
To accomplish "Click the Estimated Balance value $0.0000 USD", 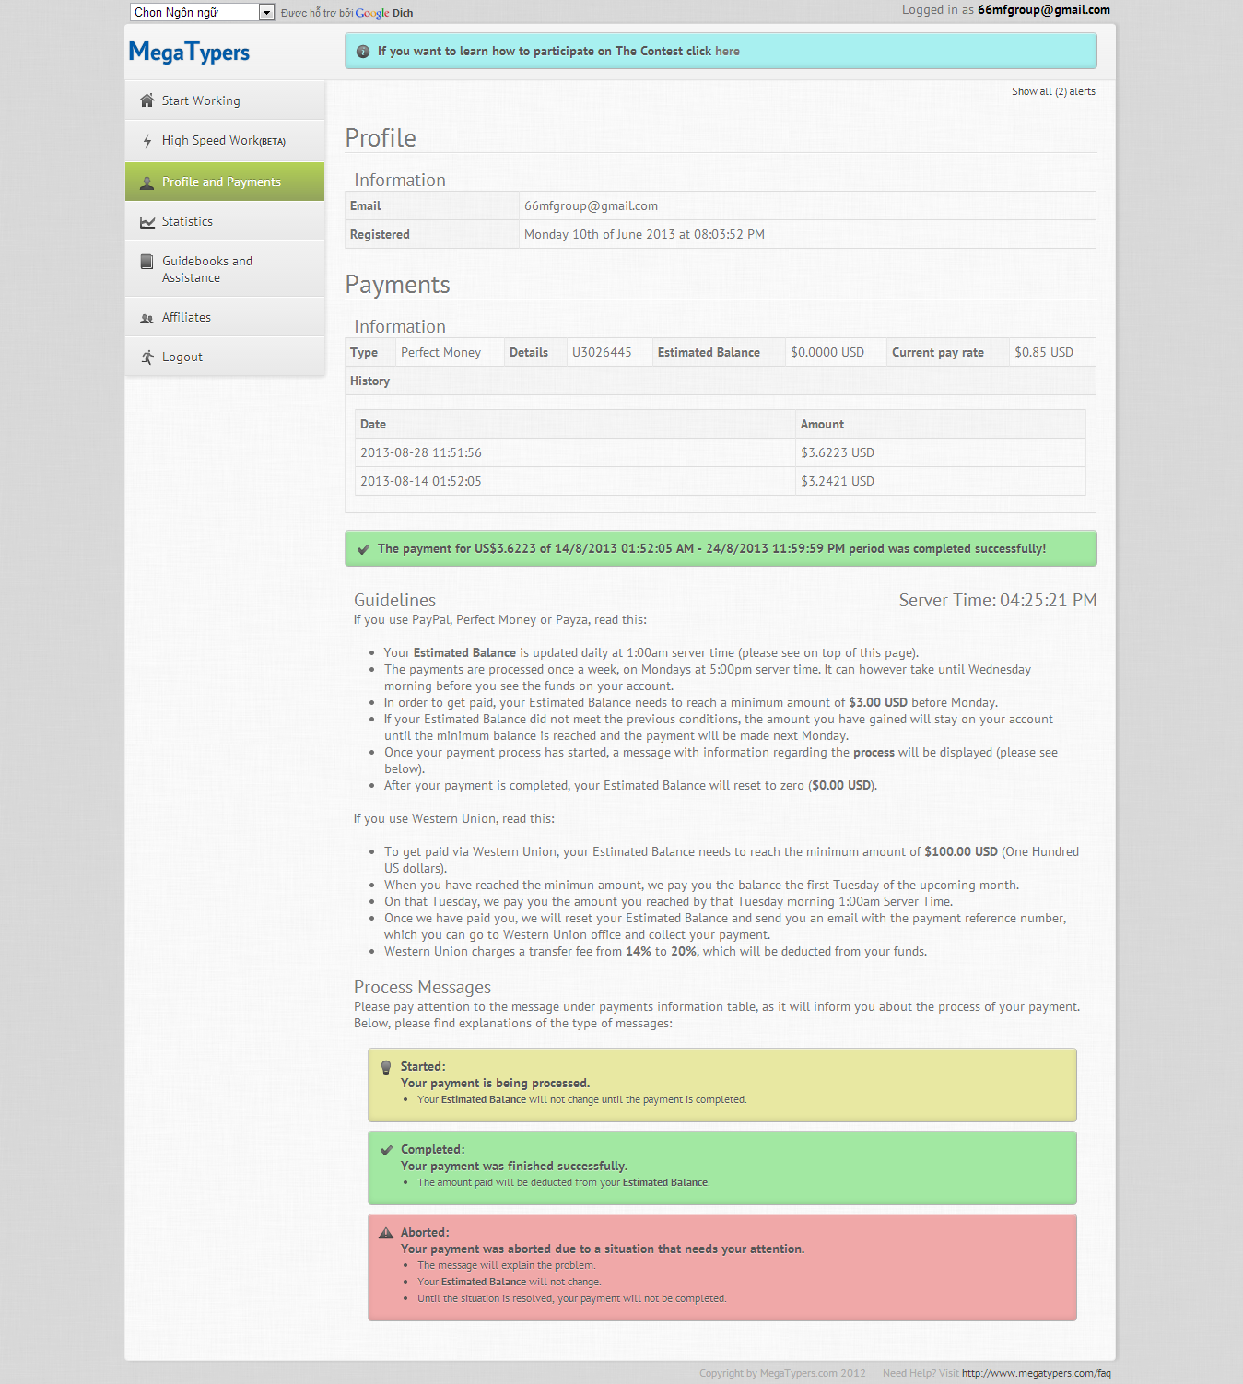I will 827,352.
